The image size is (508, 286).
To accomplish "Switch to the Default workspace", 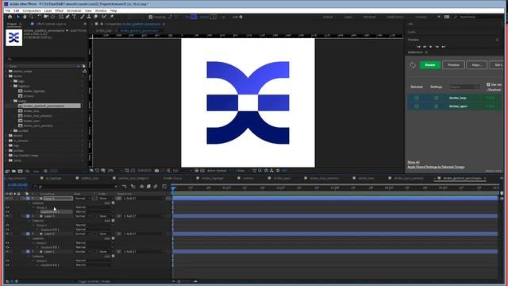I will click(328, 17).
